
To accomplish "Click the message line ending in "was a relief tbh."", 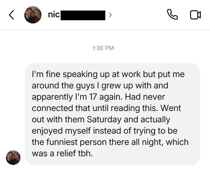I will click(x=62, y=153).
